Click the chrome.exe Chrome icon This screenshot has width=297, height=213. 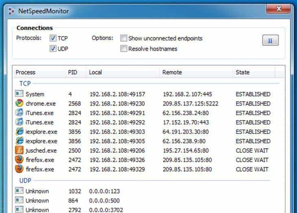click(19, 103)
